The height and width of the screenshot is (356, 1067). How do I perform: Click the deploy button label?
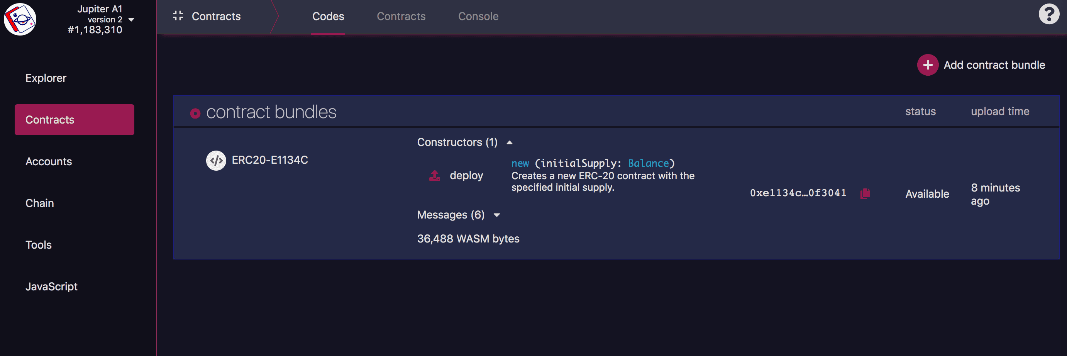466,176
